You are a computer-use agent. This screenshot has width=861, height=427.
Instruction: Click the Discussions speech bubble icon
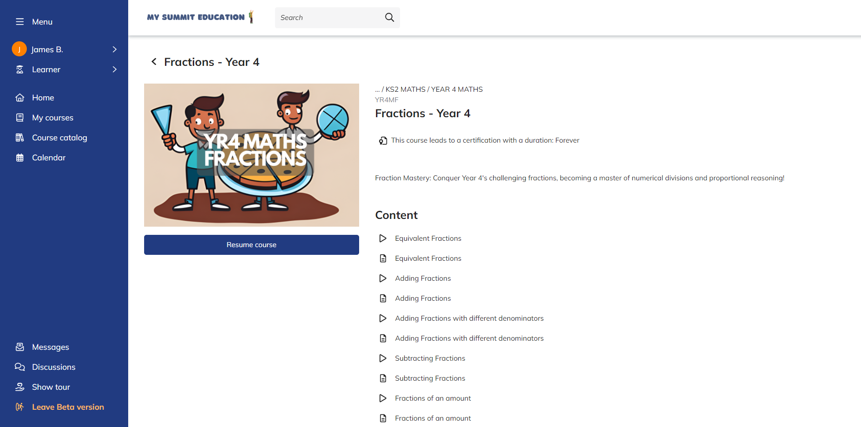click(20, 367)
